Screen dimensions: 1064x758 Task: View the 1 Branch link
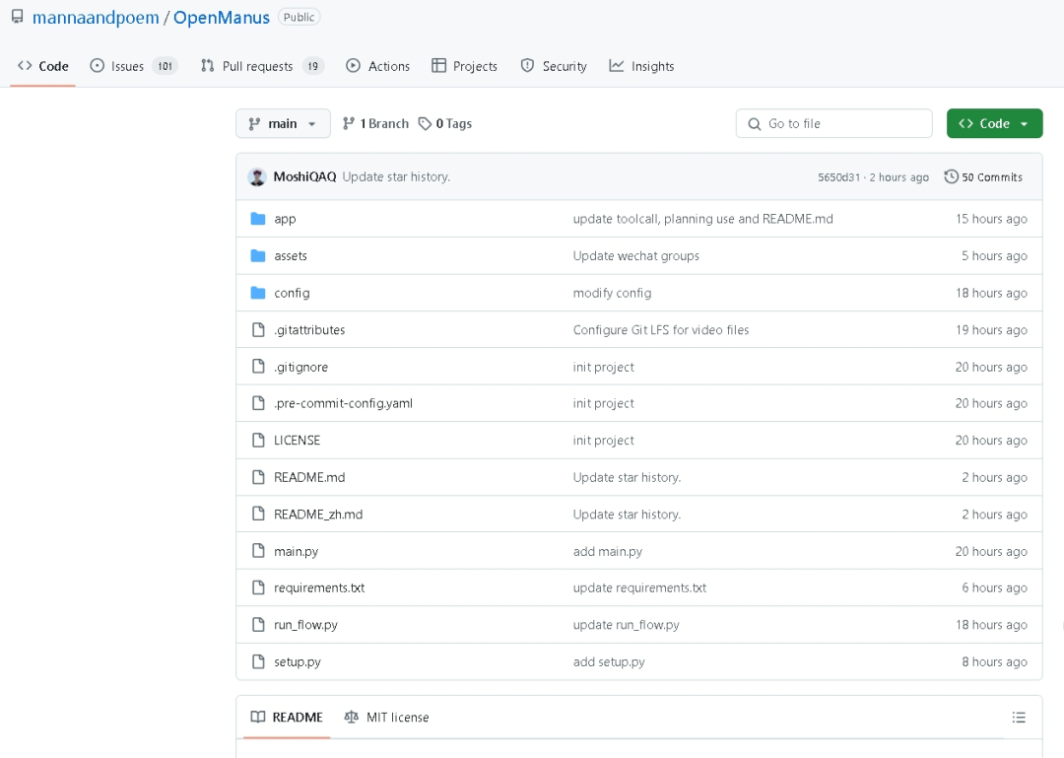376,123
